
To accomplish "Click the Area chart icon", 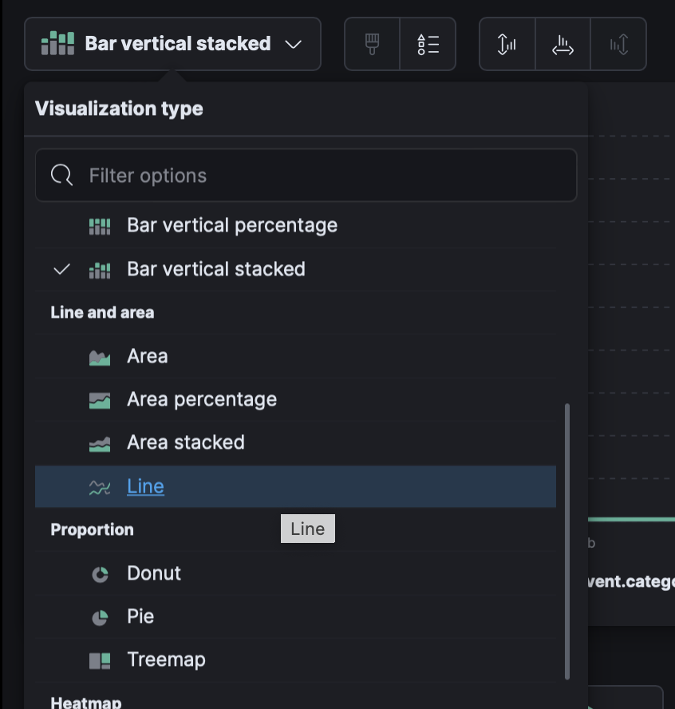I will click(x=100, y=357).
